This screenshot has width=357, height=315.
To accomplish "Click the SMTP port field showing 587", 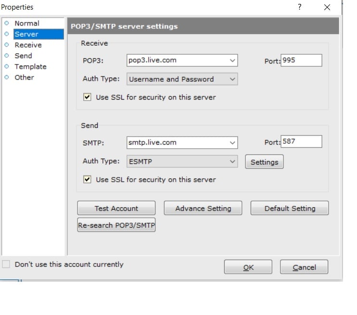I will pyautogui.click(x=301, y=141).
